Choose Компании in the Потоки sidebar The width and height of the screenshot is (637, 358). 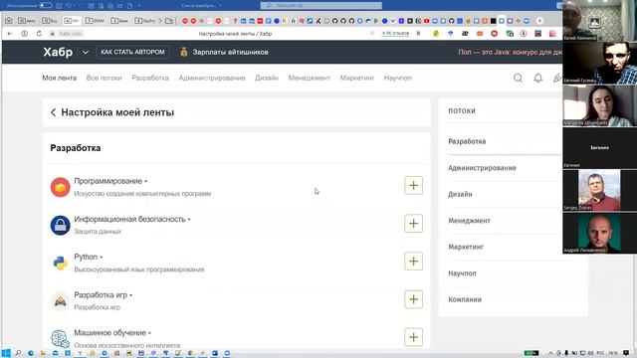[465, 299]
